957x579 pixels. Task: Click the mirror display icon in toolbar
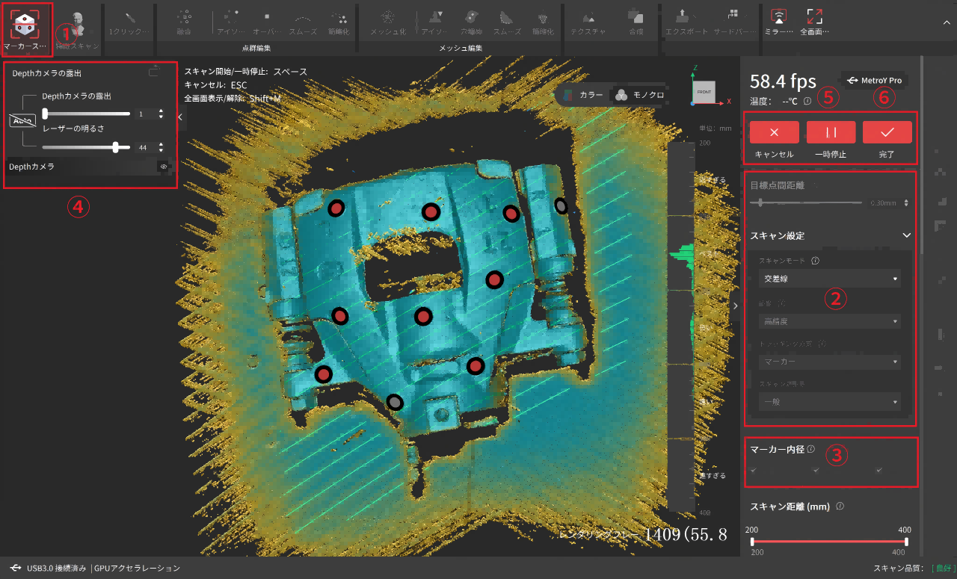tap(778, 17)
